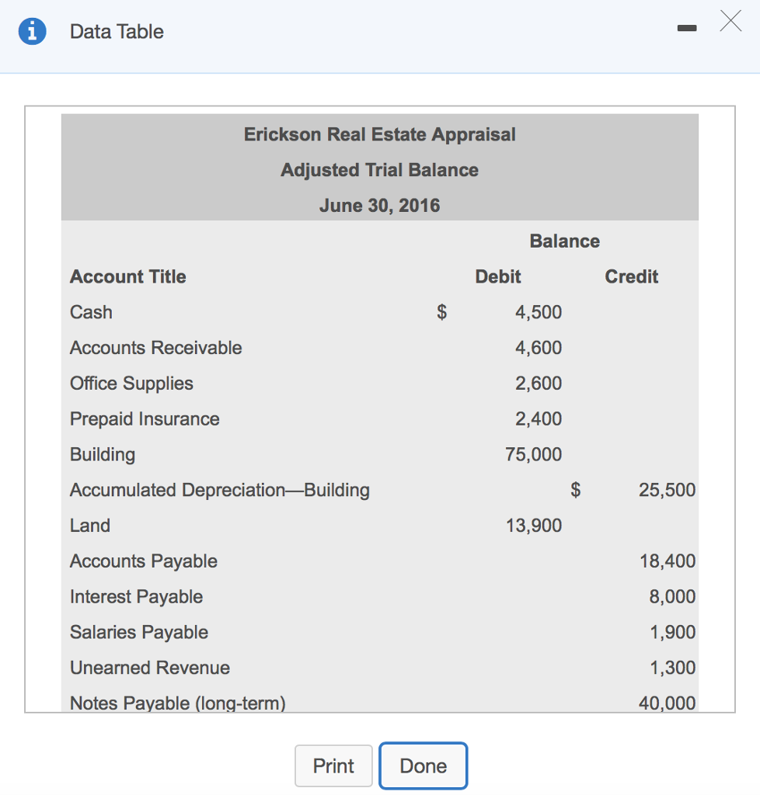Click the blue info icon

click(x=32, y=31)
